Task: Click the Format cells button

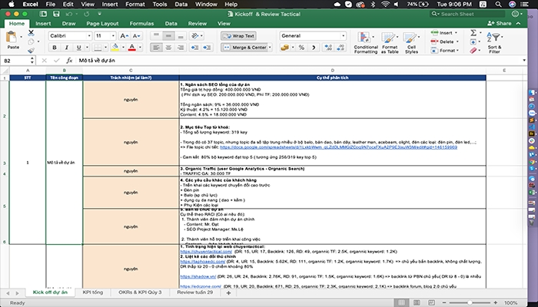Action: (x=445, y=51)
